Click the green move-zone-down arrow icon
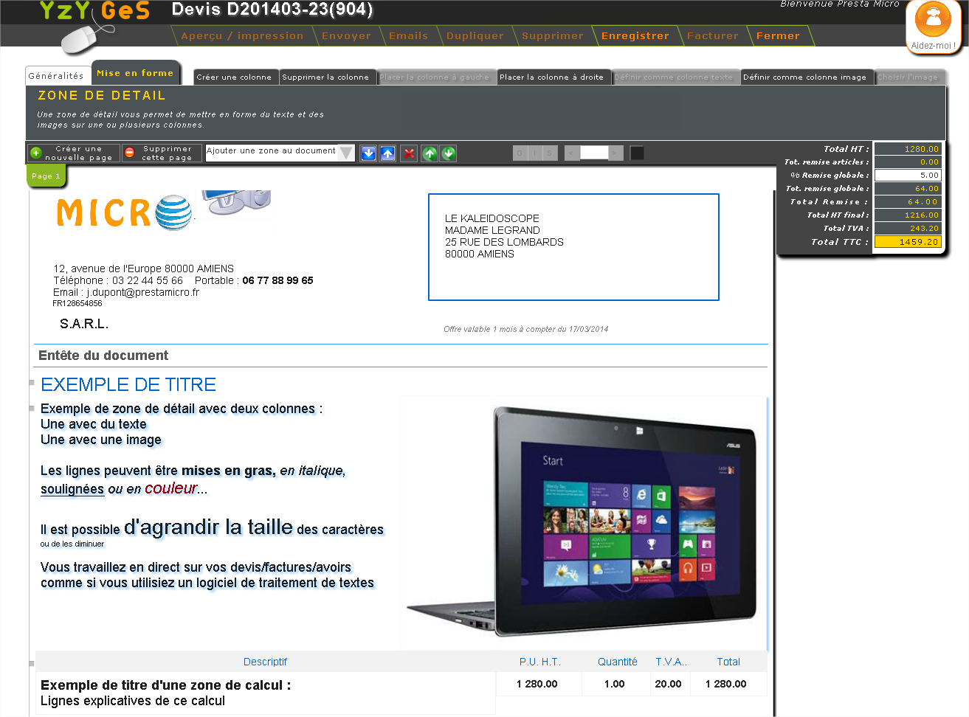The width and height of the screenshot is (969, 717). 448,153
